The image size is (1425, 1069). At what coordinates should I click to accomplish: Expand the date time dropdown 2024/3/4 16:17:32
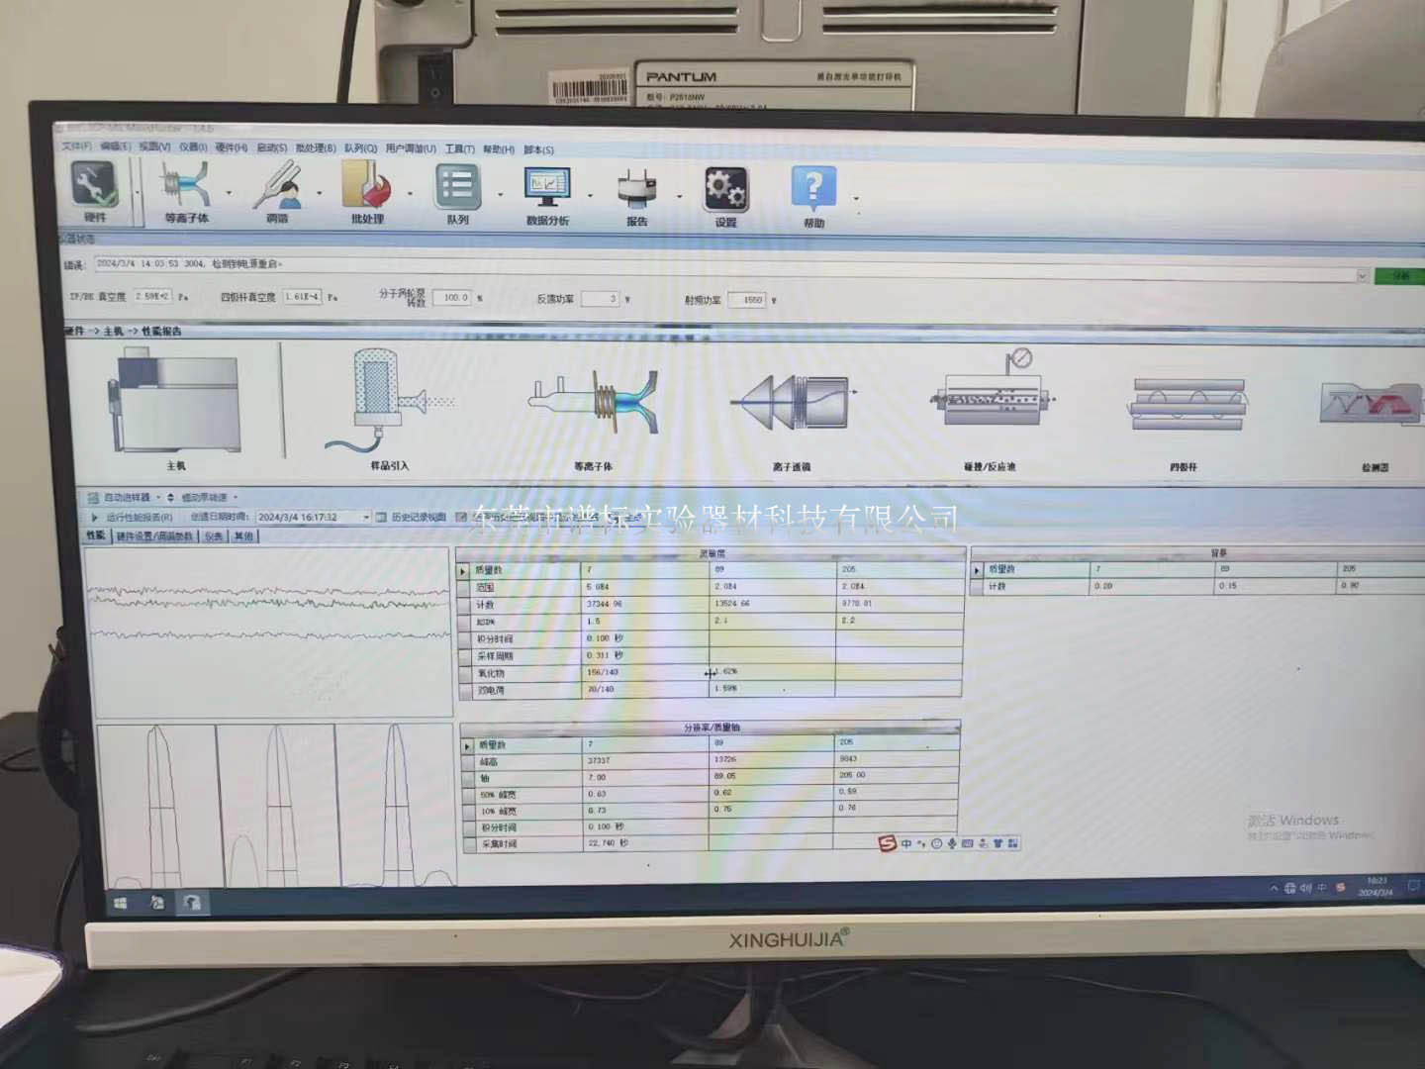pos(366,517)
